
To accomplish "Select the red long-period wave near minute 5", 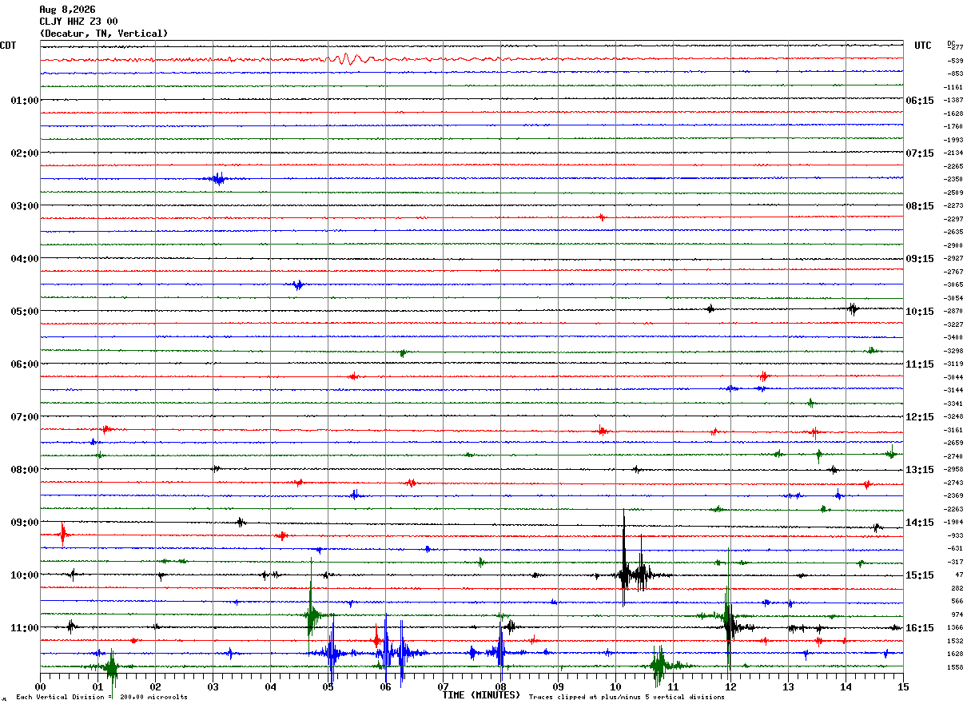I will point(349,58).
